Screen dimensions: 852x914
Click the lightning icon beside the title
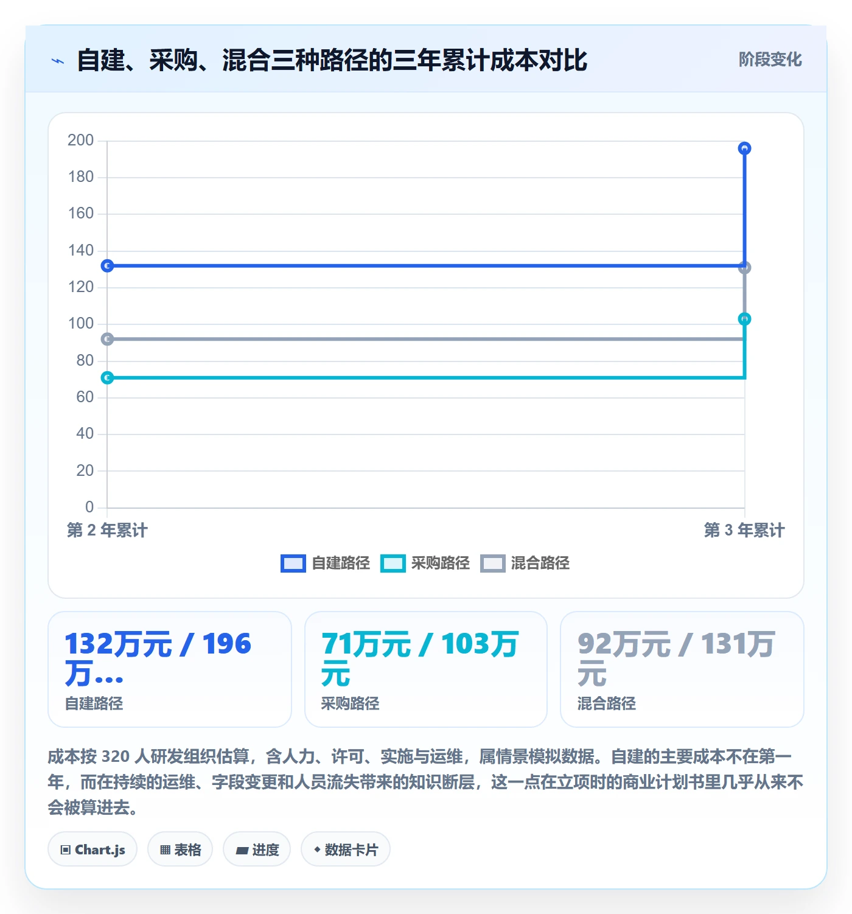tap(58, 61)
